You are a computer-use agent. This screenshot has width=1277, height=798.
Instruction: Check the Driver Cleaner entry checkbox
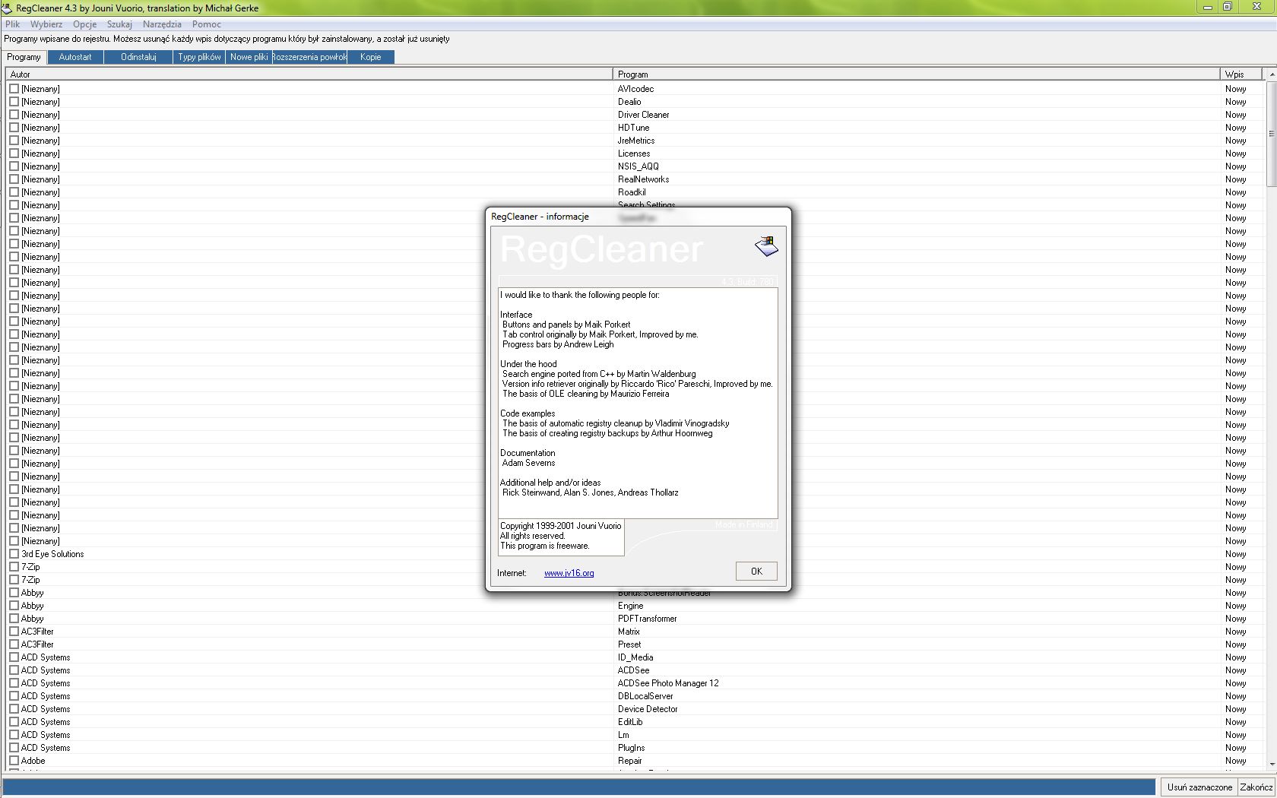click(14, 115)
